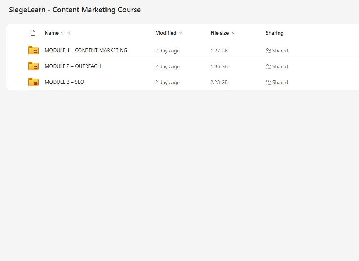Sort by the File size column header
The height and width of the screenshot is (261, 359).
coord(219,33)
